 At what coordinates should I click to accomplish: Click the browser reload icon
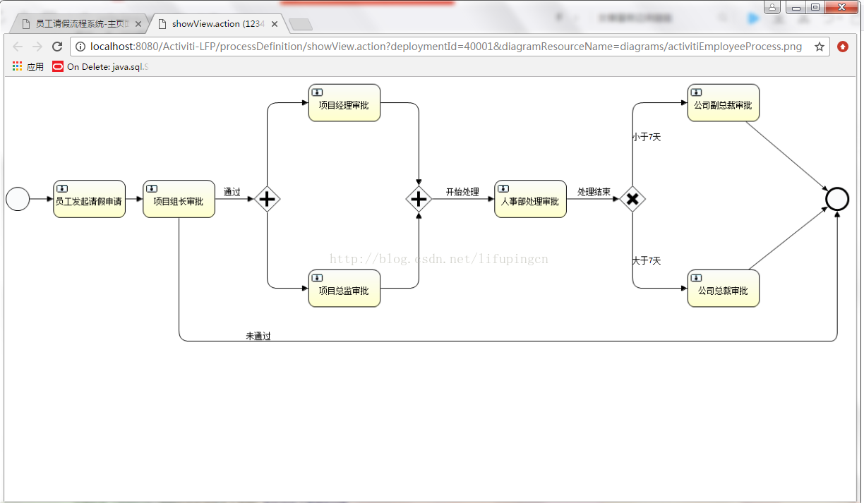(x=57, y=47)
